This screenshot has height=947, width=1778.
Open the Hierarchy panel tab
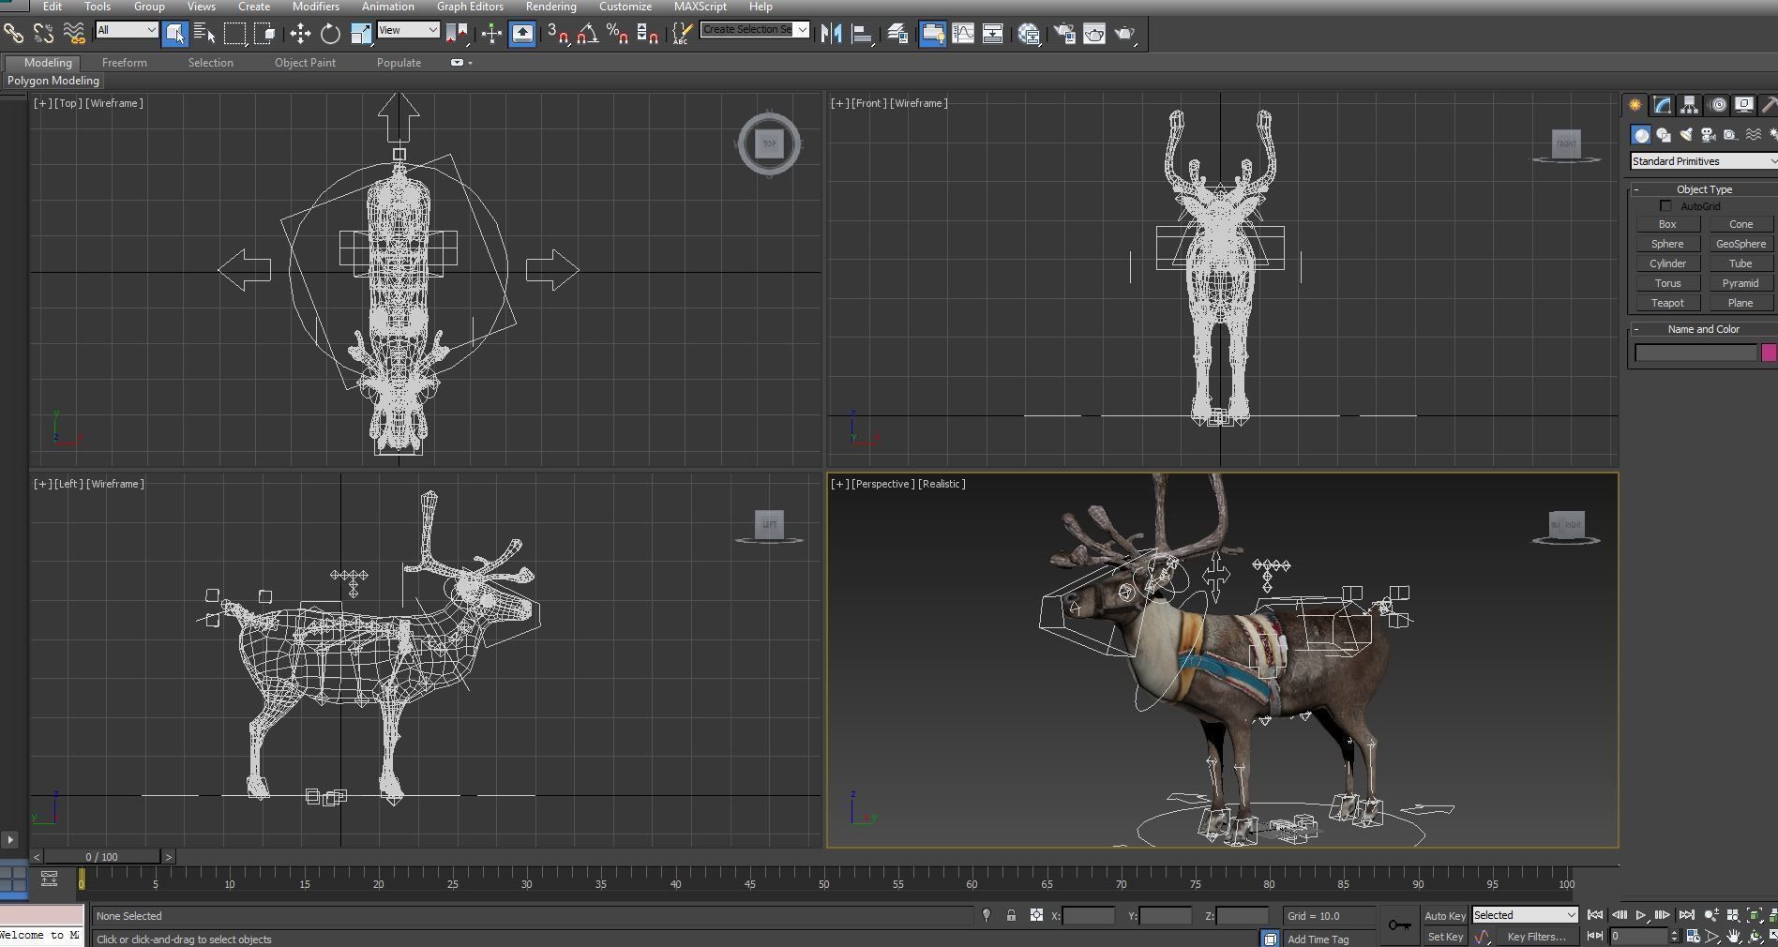point(1689,105)
